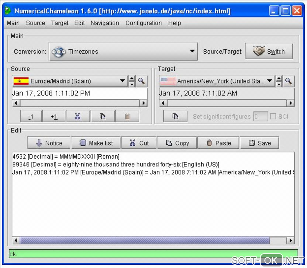
Task: Open the Help menu
Action: coord(174,23)
